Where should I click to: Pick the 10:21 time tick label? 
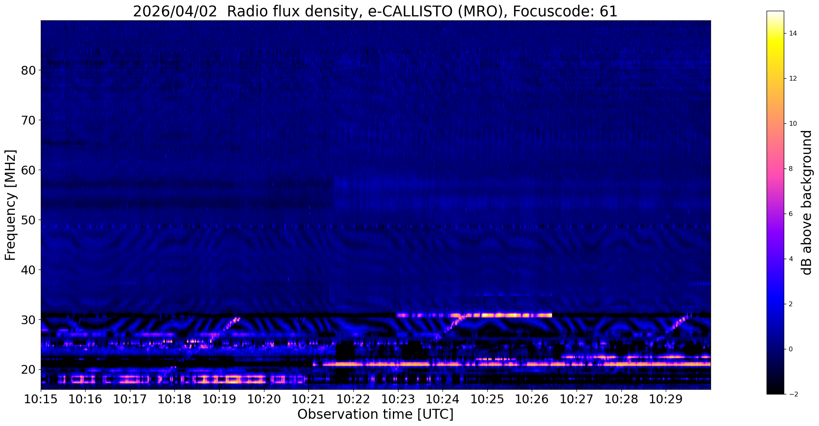click(308, 399)
